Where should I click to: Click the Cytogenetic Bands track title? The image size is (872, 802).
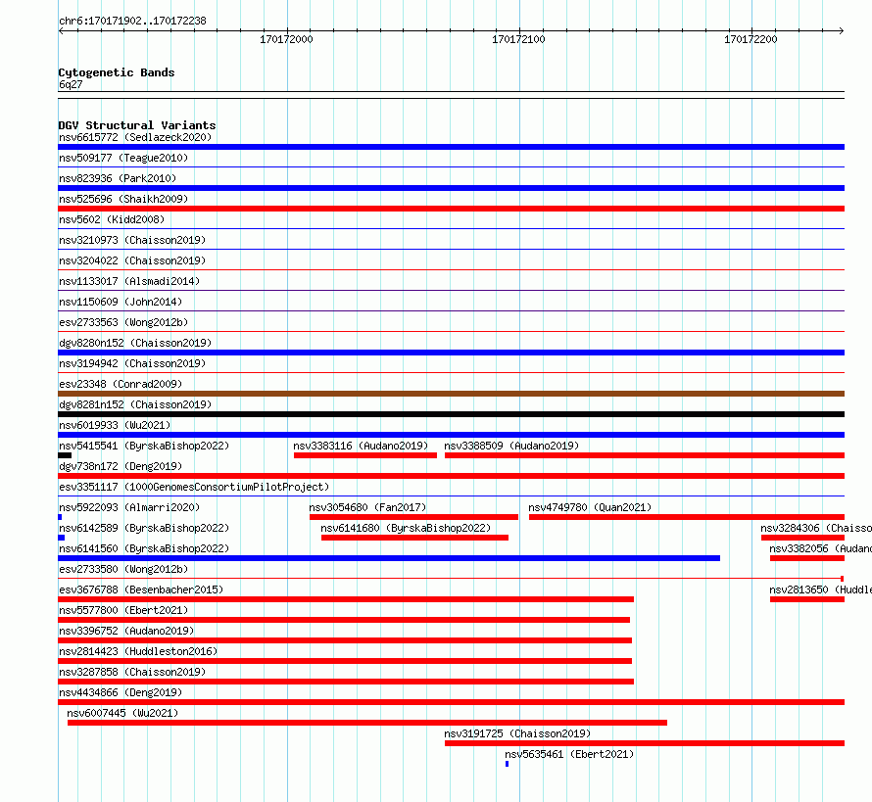117,72
